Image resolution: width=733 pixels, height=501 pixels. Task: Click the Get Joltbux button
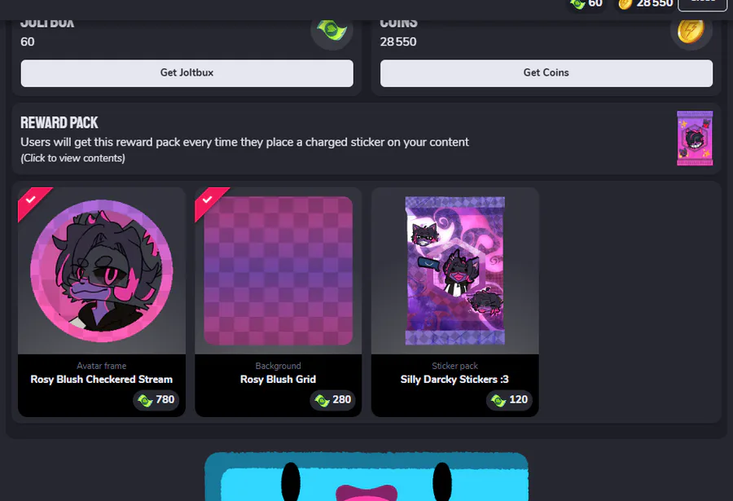point(187,73)
